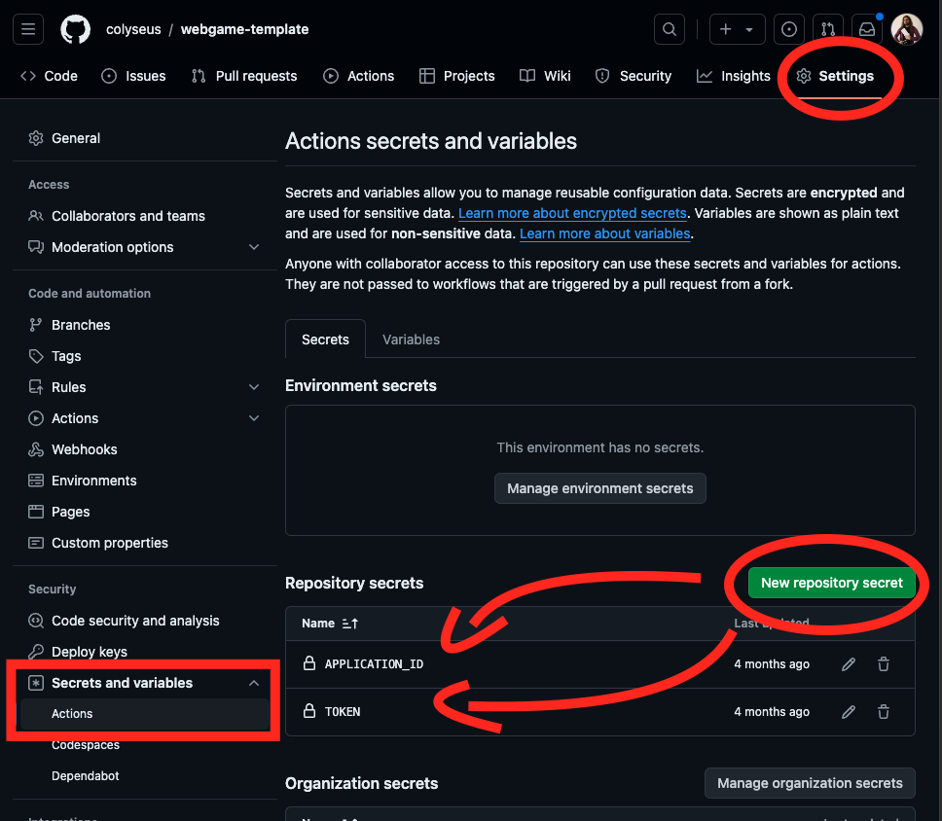Open the global search icon
This screenshot has height=821, width=942.
pos(669,28)
